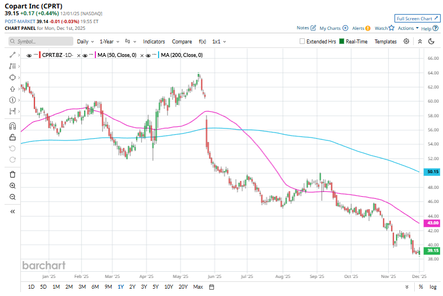This screenshot has height=296, width=443.
Task: Delete drawings with the trash icon
Action: pos(12,174)
